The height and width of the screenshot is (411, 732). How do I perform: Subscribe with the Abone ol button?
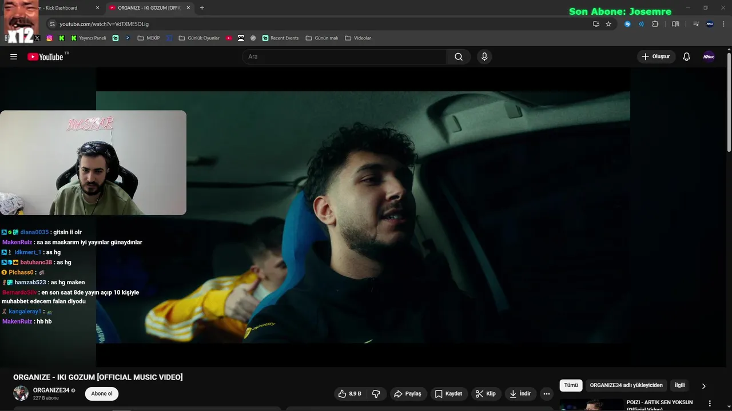tap(102, 394)
